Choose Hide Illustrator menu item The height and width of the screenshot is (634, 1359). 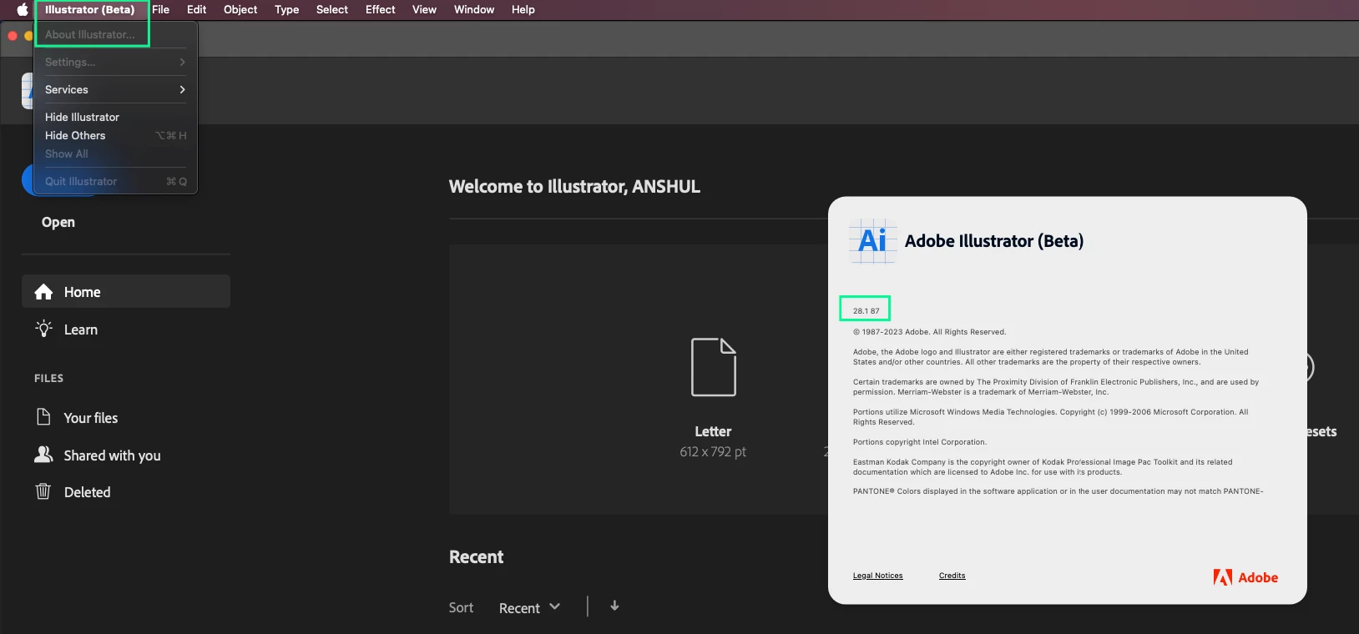coord(115,117)
